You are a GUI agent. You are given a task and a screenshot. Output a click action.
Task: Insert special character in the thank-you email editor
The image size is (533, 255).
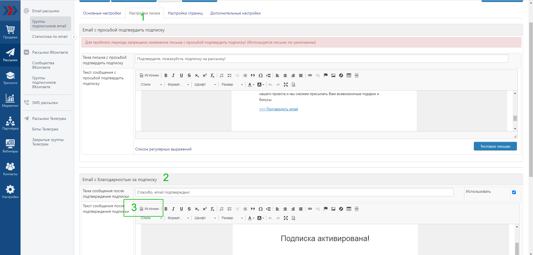coord(261,209)
